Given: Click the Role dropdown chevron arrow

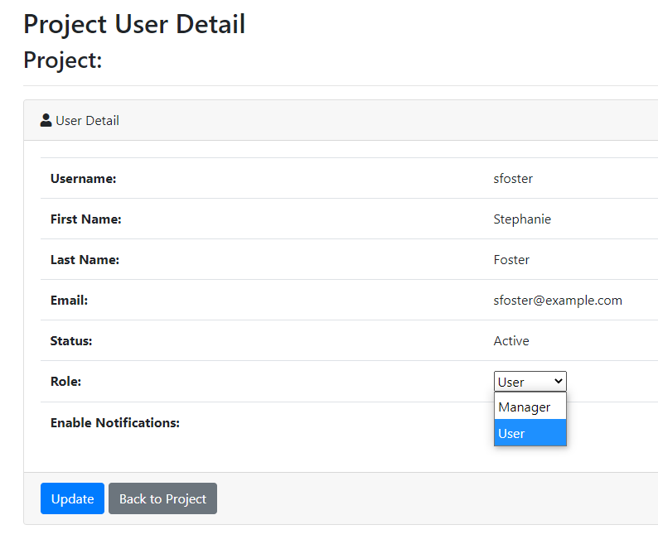Looking at the screenshot, I should (x=558, y=381).
